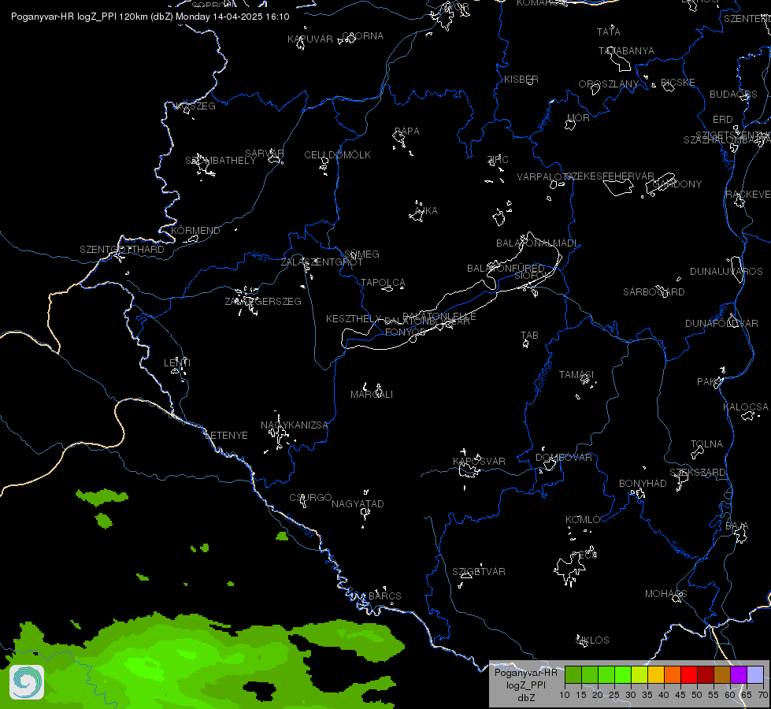Click the KÖRMEND city label

pyautogui.click(x=195, y=230)
